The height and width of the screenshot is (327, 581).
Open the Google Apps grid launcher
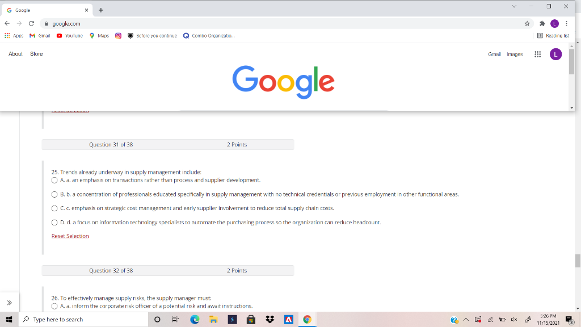click(537, 54)
